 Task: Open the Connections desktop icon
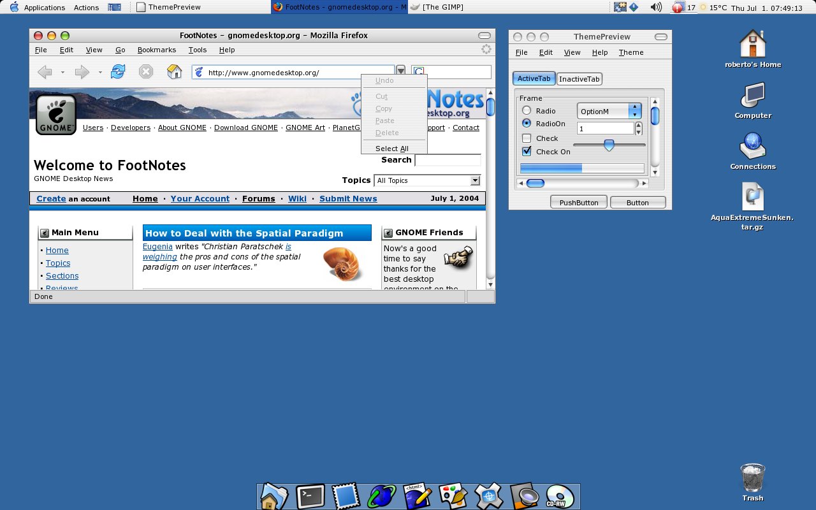[x=753, y=146]
